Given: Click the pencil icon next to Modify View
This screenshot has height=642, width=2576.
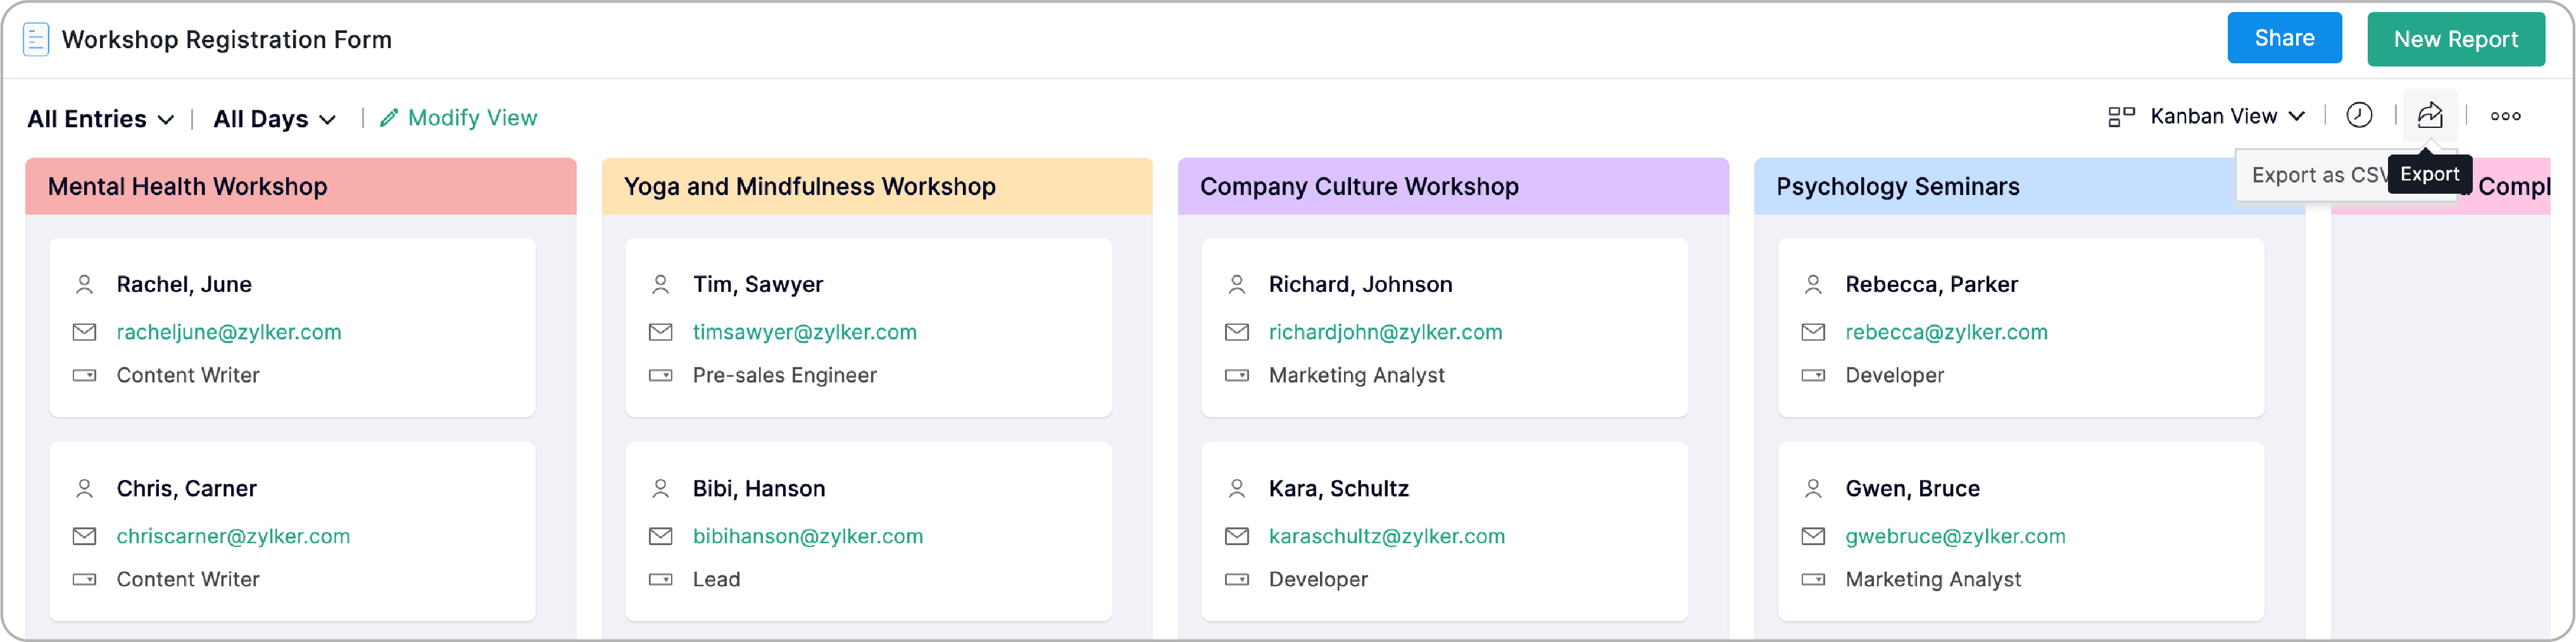Looking at the screenshot, I should click(x=389, y=118).
